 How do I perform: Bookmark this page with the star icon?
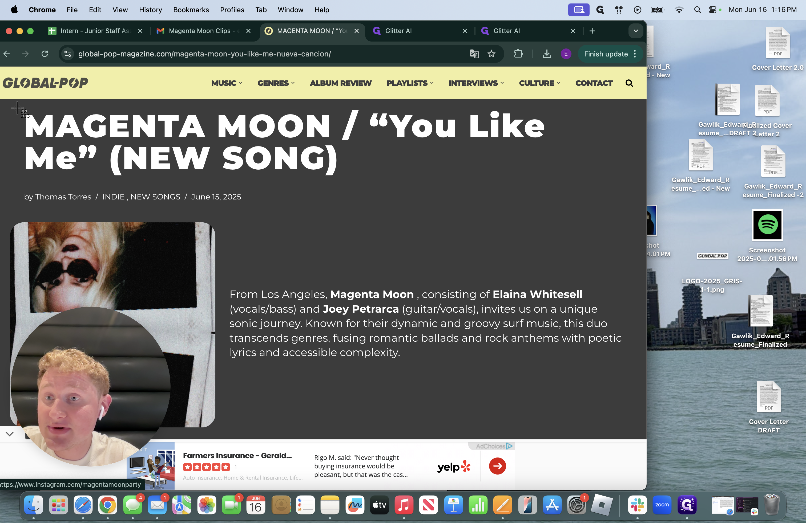click(491, 54)
